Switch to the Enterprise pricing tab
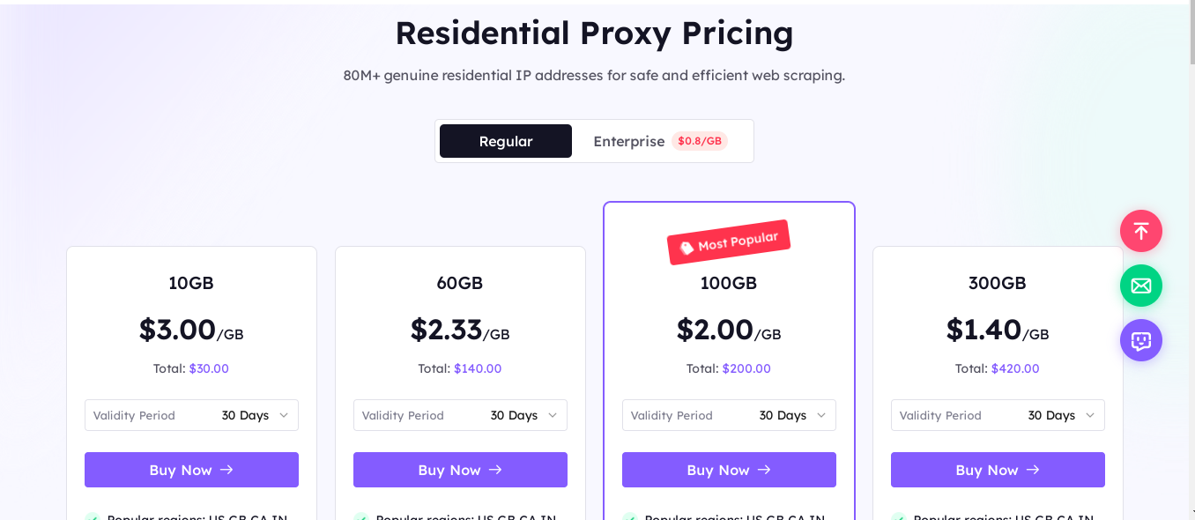Screen dimensions: 1195x520 [x=628, y=141]
